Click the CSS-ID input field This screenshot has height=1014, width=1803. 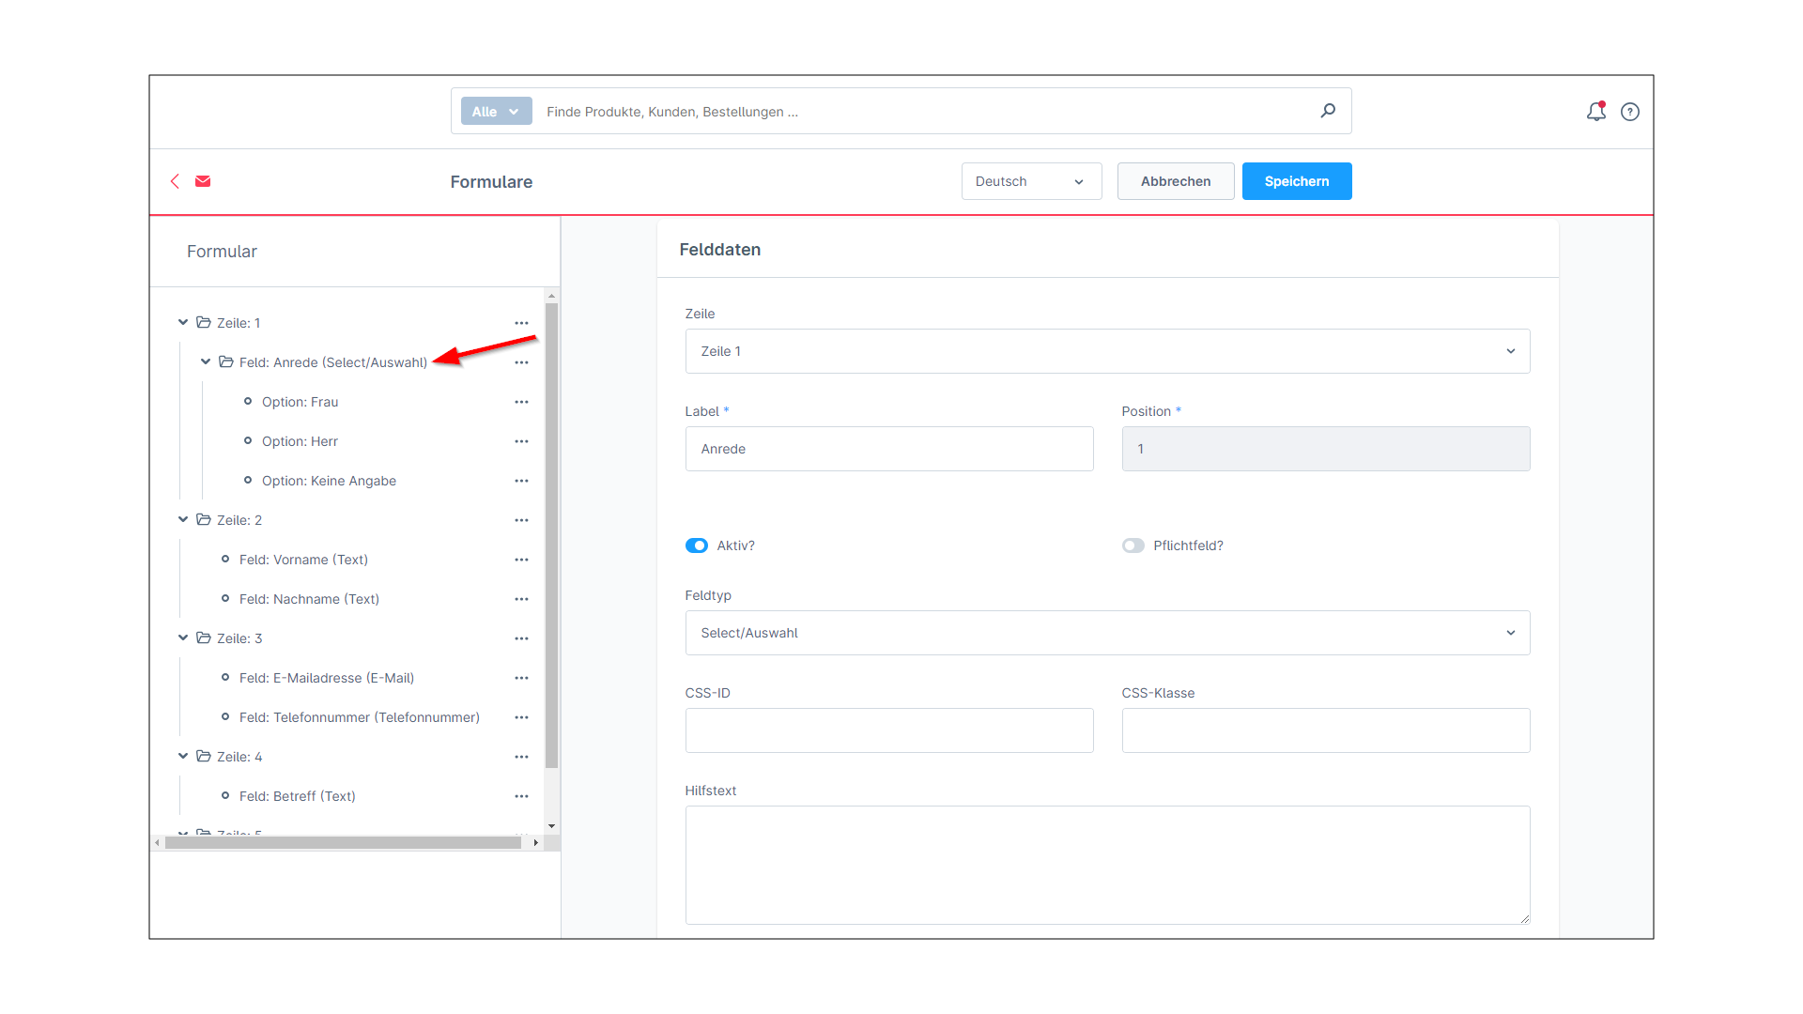889,730
